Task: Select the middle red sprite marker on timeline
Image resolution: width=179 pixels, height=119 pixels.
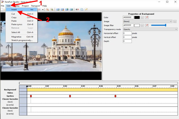Action: pyautogui.click(x=70, y=96)
